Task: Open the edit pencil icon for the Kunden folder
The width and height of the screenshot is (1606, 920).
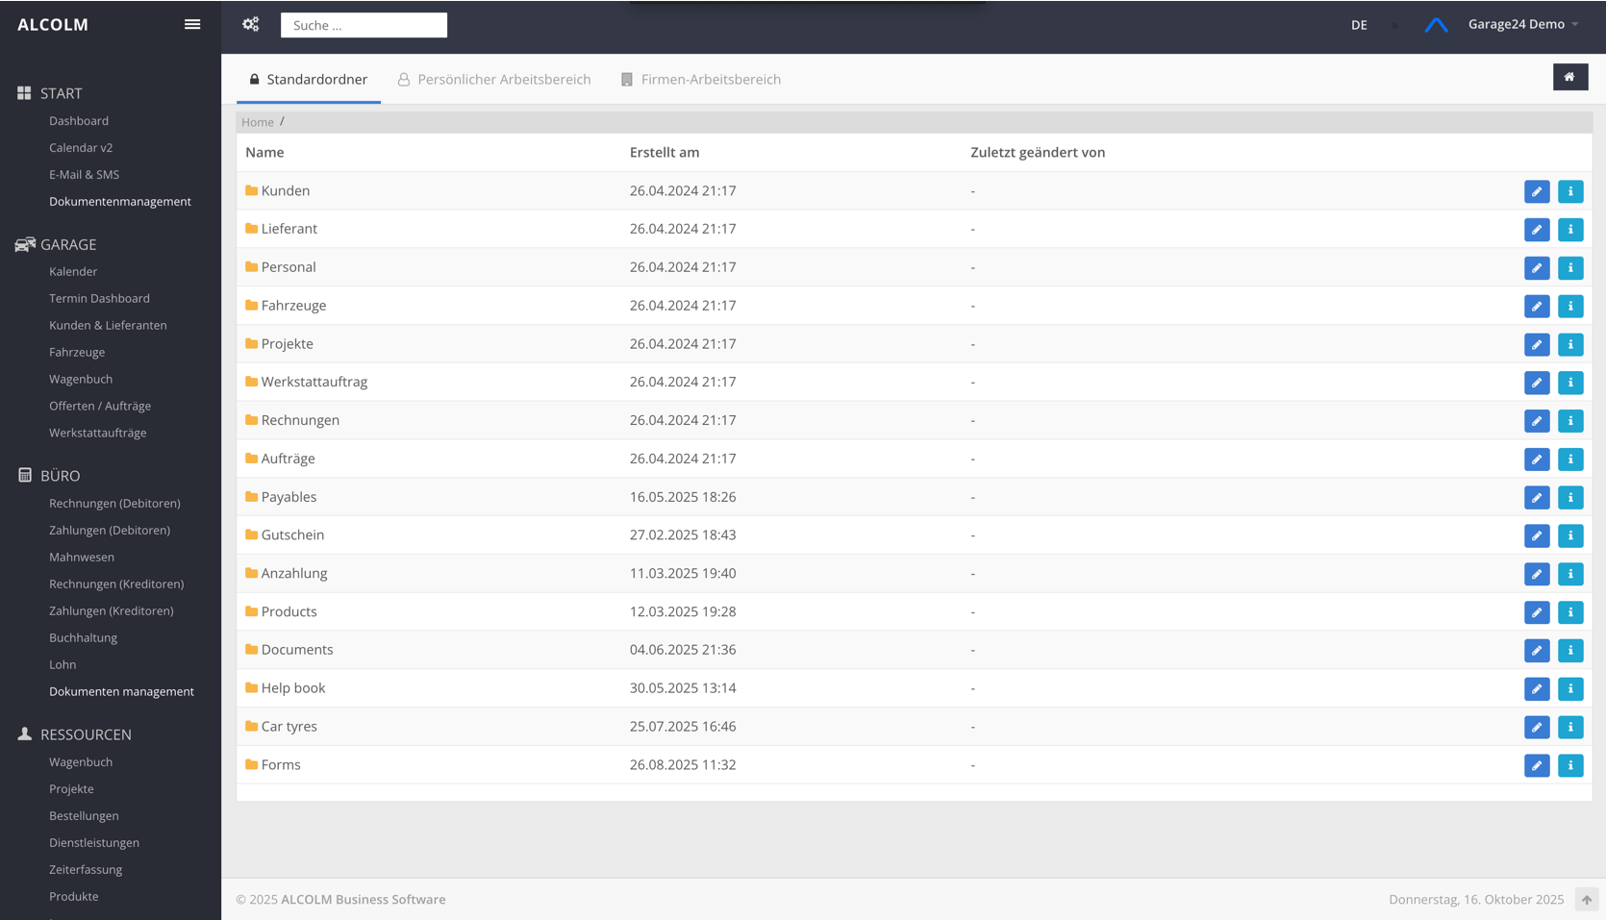Action: click(x=1537, y=190)
